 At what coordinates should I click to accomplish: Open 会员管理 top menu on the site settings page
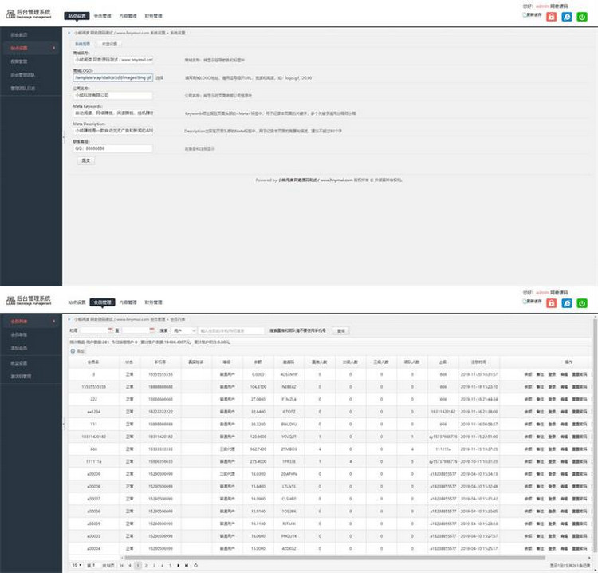(x=102, y=16)
